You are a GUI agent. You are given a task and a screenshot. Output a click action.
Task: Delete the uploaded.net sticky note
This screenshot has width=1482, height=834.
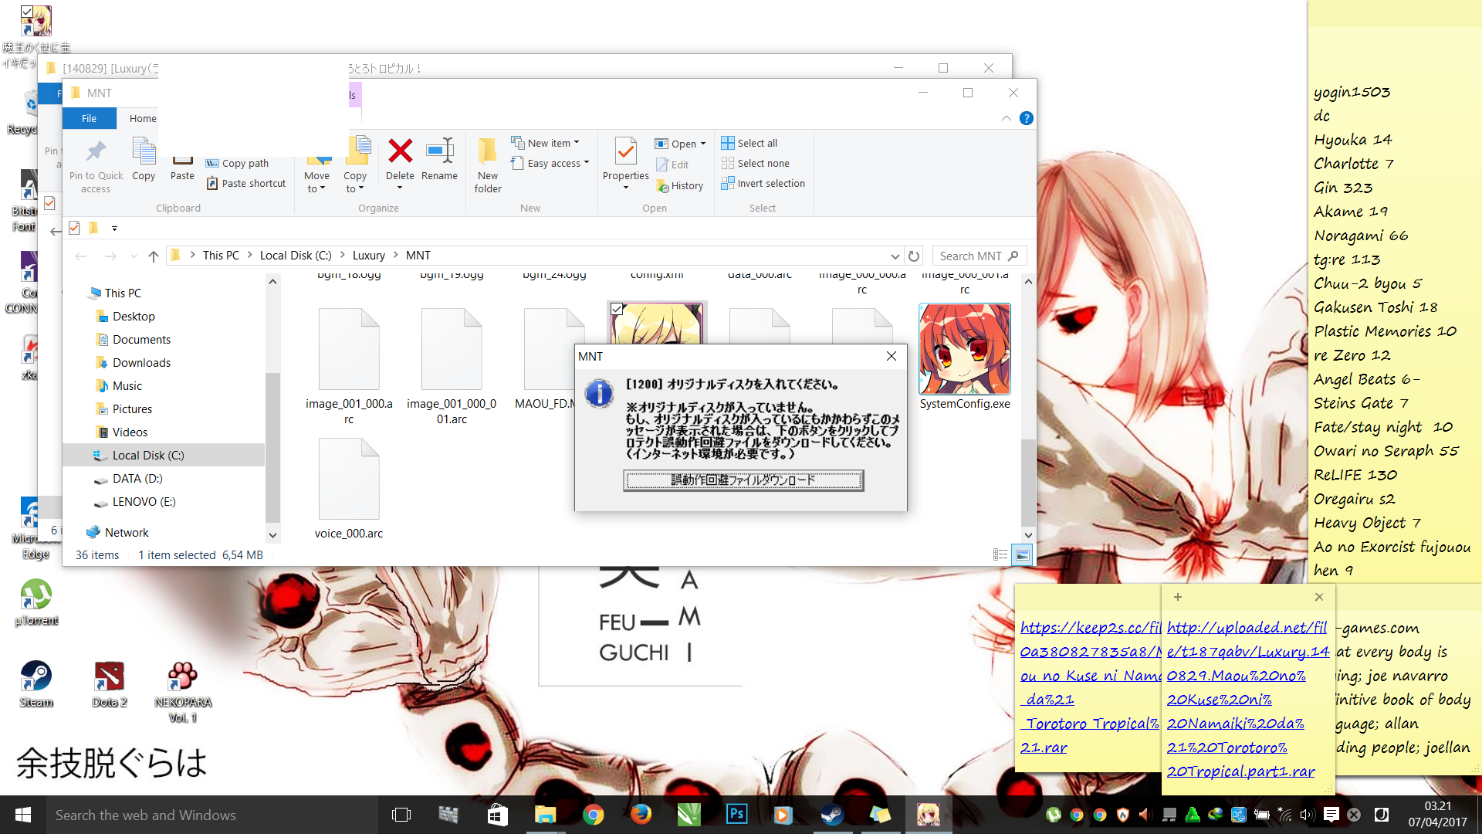pyautogui.click(x=1319, y=597)
